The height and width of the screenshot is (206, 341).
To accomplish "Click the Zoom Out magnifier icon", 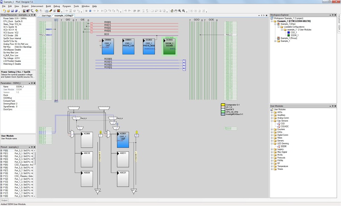I will [x=184, y=11].
